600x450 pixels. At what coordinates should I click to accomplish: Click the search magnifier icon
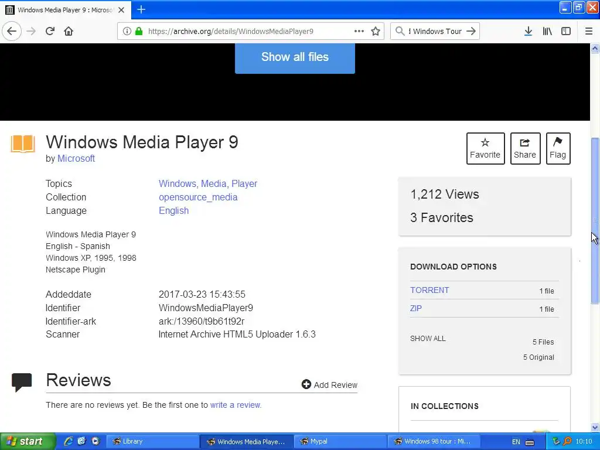pos(400,31)
